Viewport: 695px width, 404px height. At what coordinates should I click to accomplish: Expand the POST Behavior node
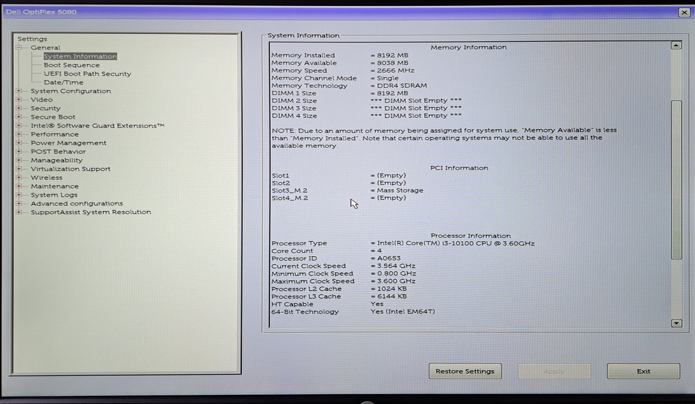pos(19,151)
